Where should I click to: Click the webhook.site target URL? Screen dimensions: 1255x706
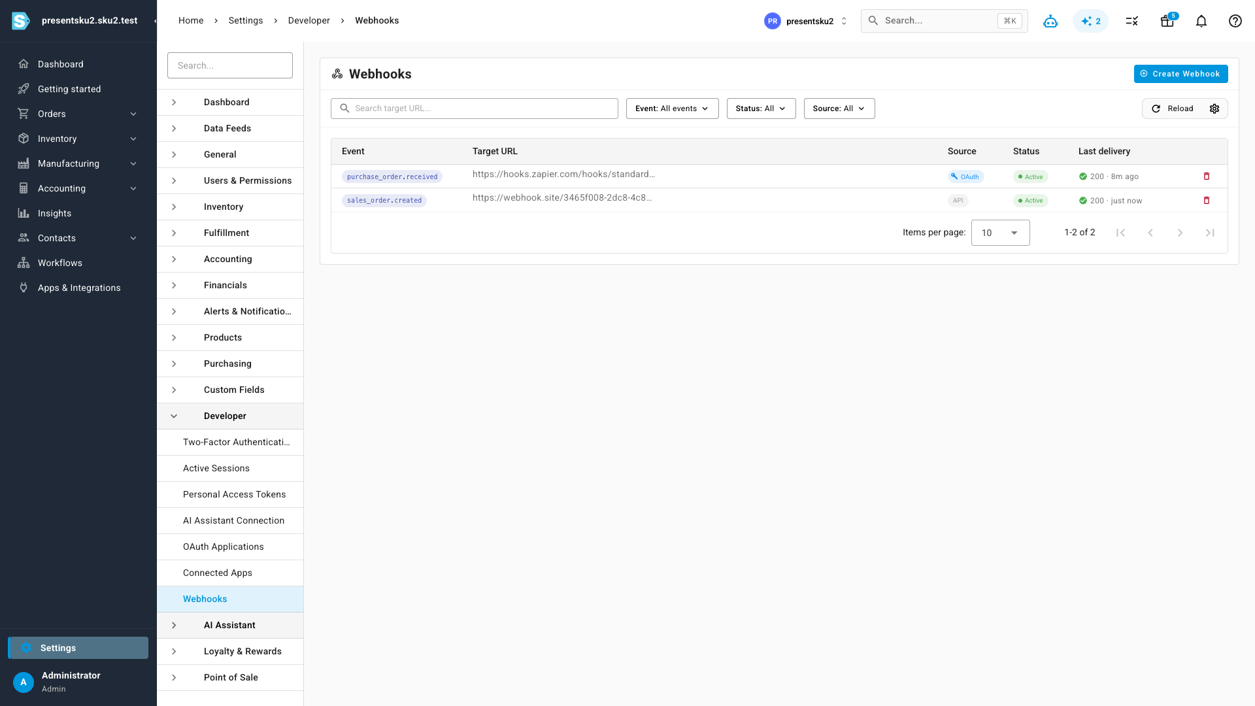tap(562, 197)
